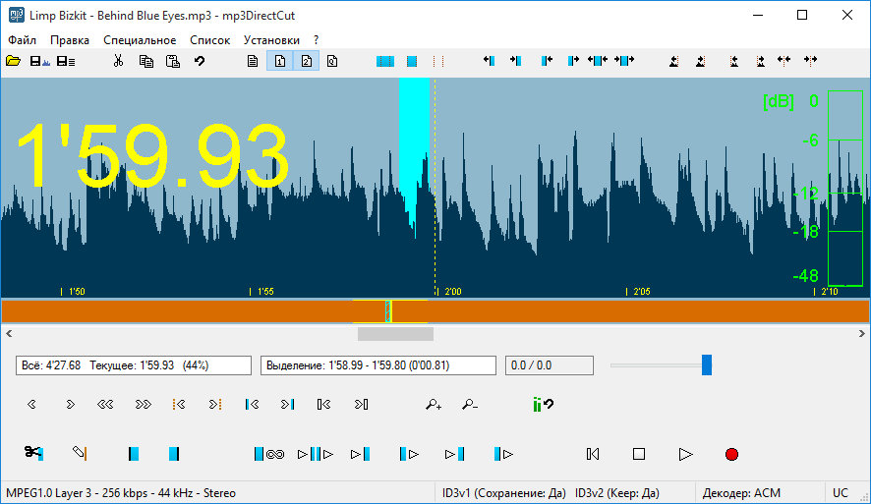The width and height of the screenshot is (871, 504).
Task: Paste using the toolbar clipboard icon
Action: 173,61
